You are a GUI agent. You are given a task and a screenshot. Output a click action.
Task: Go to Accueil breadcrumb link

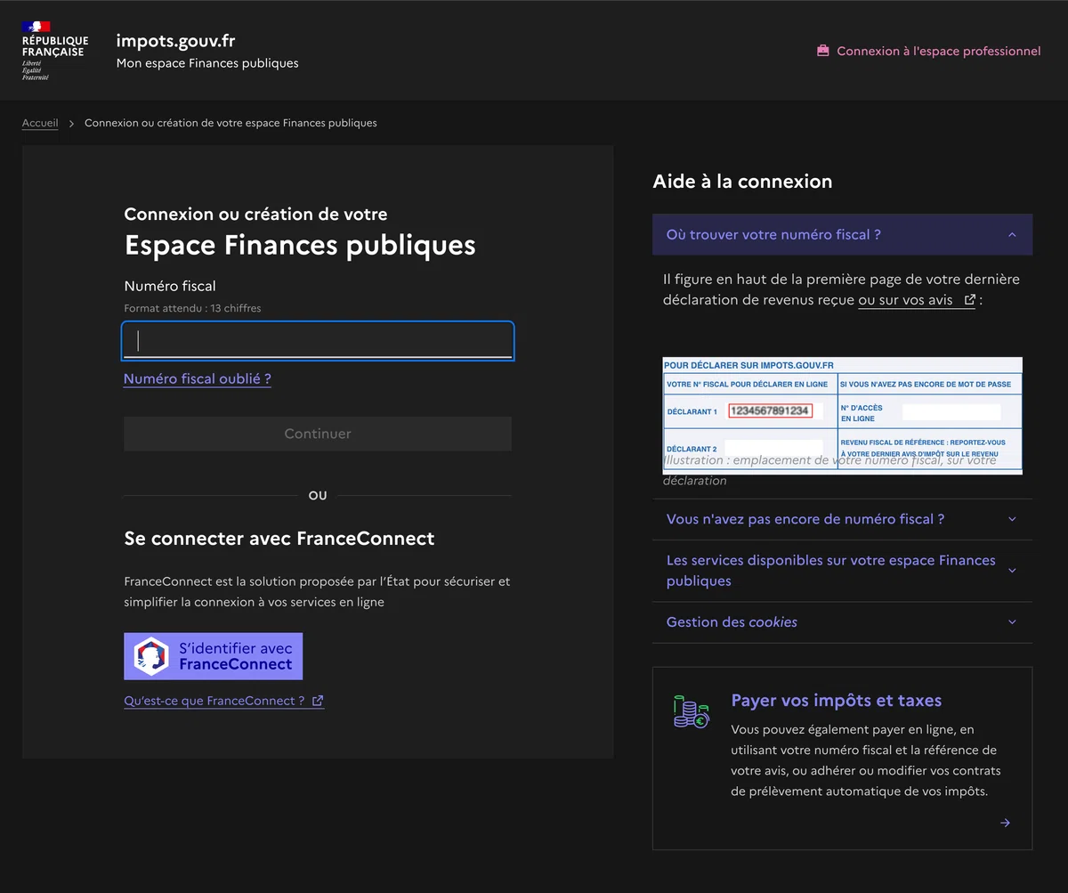(x=40, y=123)
